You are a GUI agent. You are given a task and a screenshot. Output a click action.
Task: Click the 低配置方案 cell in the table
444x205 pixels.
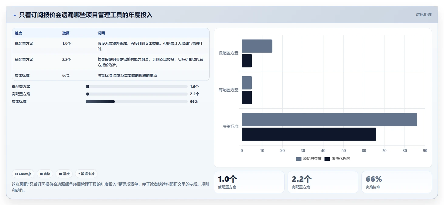[24, 44]
